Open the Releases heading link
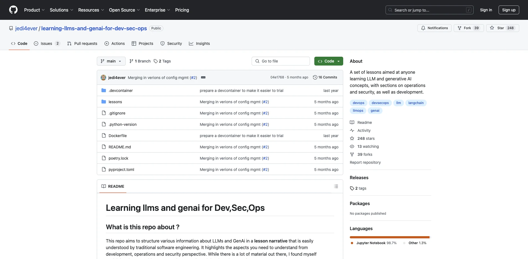This screenshot has height=259, width=528. pos(359,178)
